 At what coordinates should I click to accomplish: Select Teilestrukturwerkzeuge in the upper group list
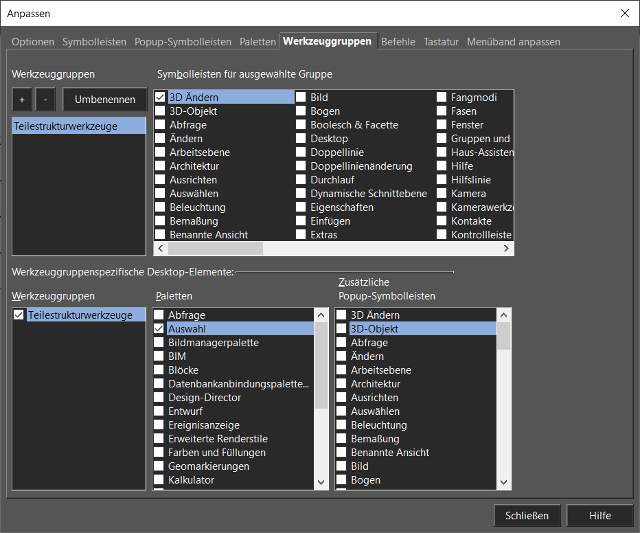coord(66,126)
